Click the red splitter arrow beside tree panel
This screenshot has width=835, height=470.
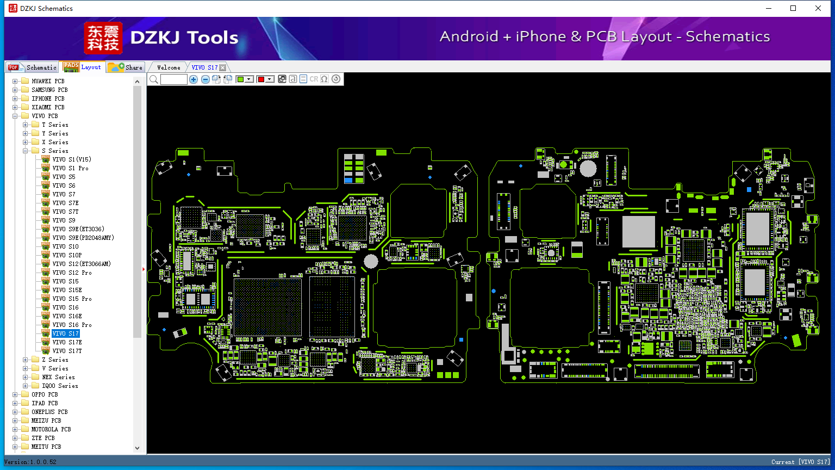144,269
